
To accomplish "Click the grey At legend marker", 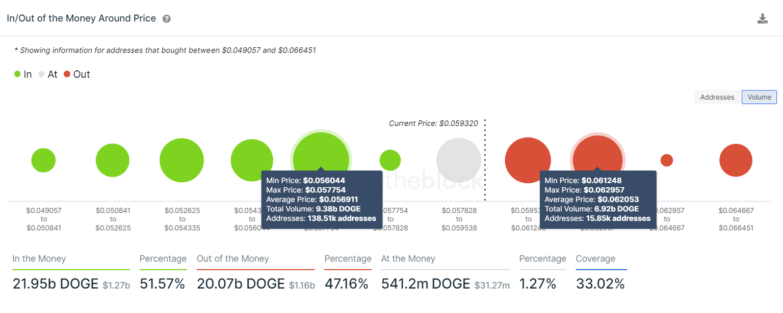I will (42, 74).
